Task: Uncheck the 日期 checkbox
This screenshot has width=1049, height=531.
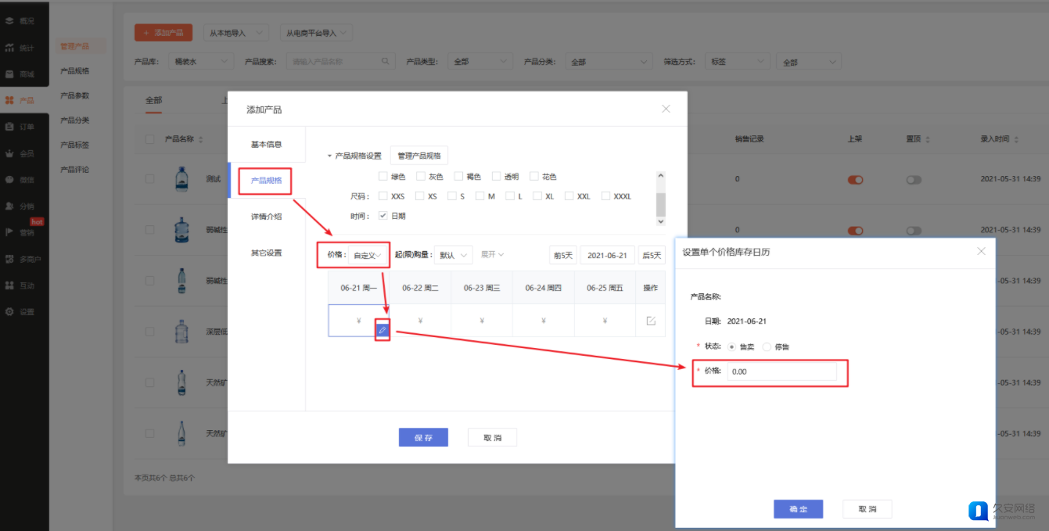Action: tap(383, 216)
